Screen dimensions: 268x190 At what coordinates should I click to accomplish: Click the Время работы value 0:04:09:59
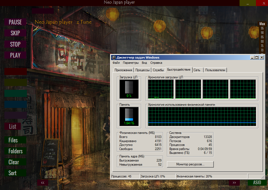click(x=205, y=149)
